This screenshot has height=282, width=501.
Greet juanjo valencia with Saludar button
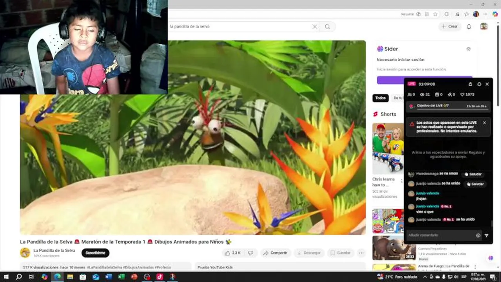click(475, 184)
